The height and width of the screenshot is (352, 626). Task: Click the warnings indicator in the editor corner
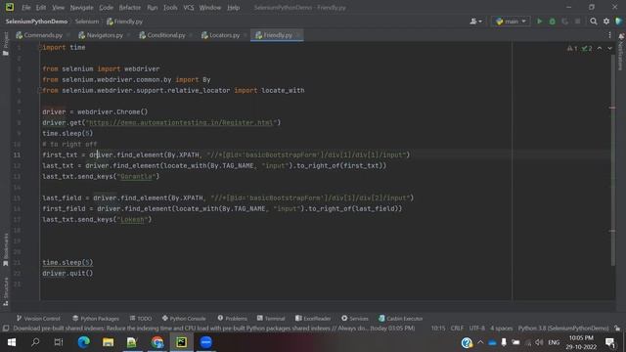coord(572,48)
